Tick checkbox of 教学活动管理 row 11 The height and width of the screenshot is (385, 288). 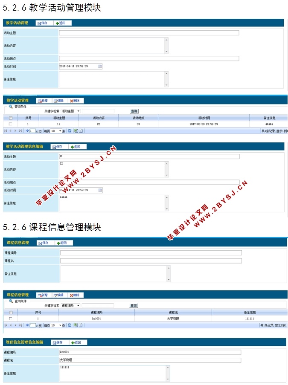[10, 124]
